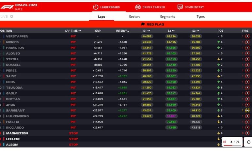Screen dimensions: 252x153
Task: Switch to the Tyres tab
Action: pyautogui.click(x=201, y=17)
